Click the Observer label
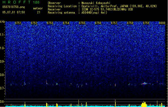 pos(54,3)
